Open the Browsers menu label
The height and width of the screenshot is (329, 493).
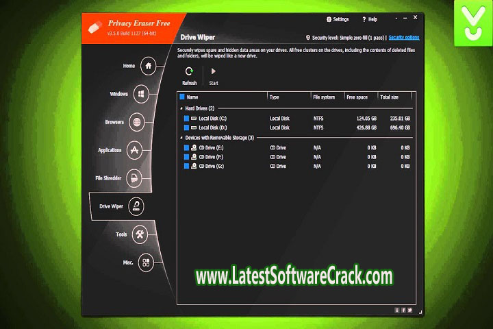click(x=114, y=122)
